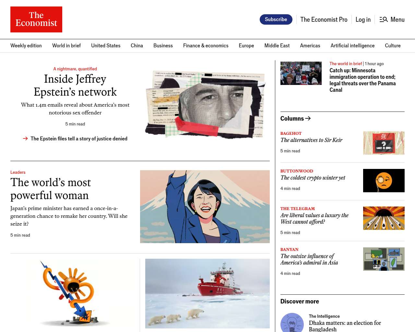The image size is (415, 332).
Task: Click The Intelligence lightbulb podcast icon
Action: tap(292, 323)
